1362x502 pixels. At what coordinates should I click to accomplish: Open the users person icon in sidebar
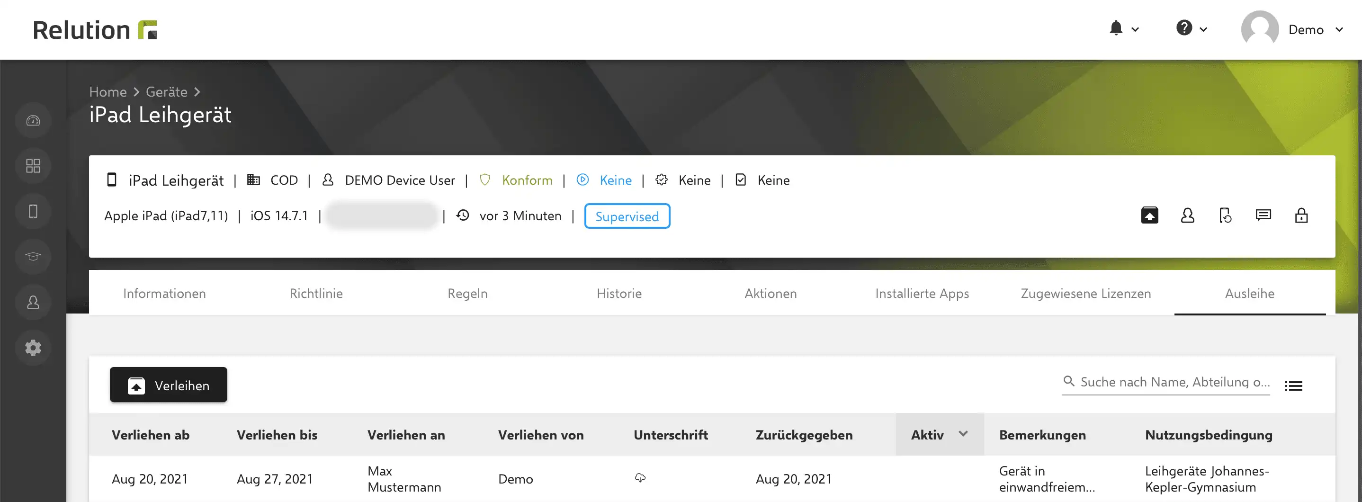pos(33,302)
